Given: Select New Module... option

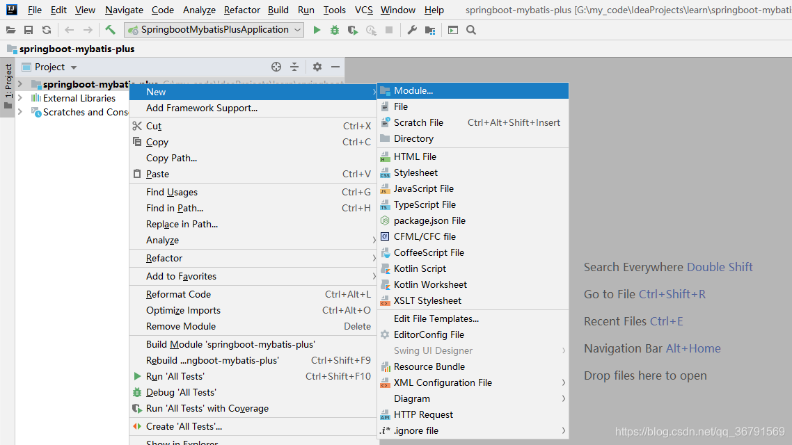Looking at the screenshot, I should (473, 91).
